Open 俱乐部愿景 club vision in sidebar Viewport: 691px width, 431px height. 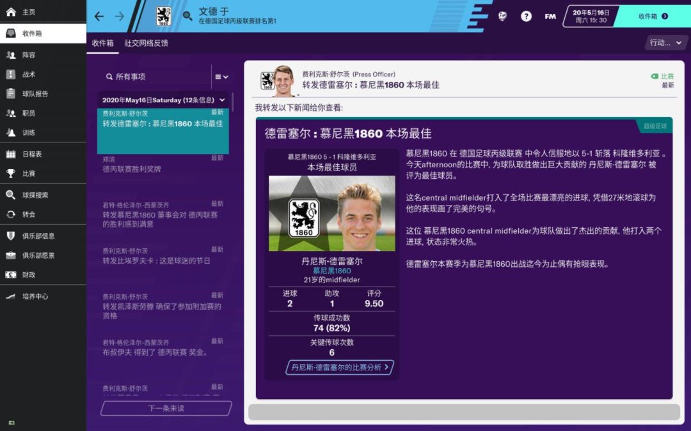[x=43, y=255]
